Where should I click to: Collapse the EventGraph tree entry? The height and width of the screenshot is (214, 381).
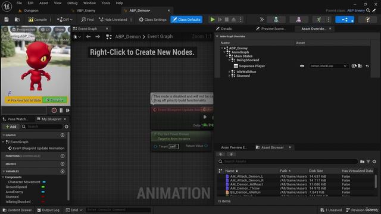(4, 142)
